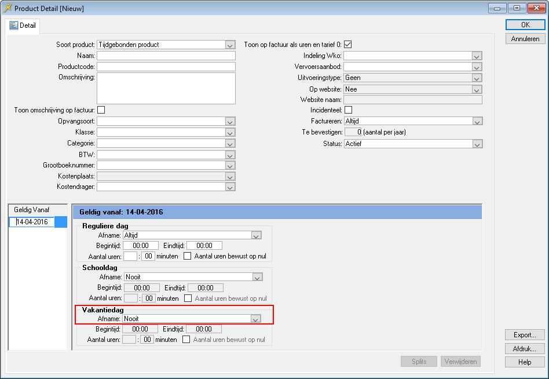Click the Naam input field
Image resolution: width=549 pixels, height=379 pixels.
166,56
